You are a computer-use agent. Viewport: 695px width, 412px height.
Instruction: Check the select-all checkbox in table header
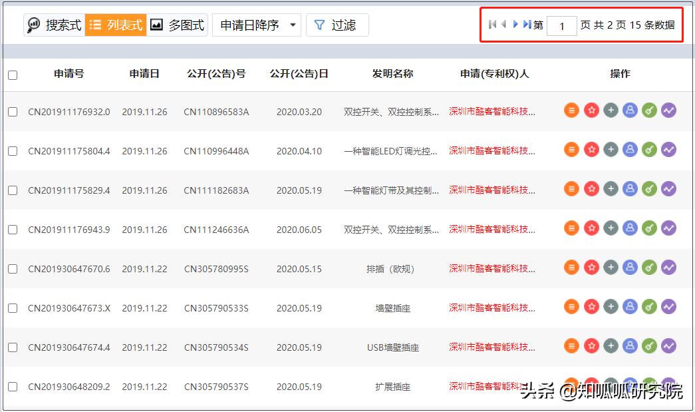pos(12,75)
